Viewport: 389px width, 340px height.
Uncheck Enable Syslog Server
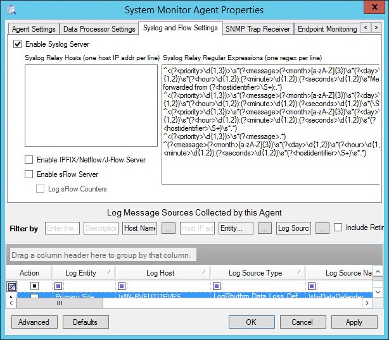coord(17,44)
